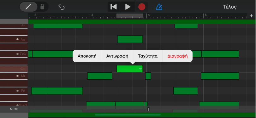The height and width of the screenshot is (118, 256).
Task: Tap the Λα piano key label
Action: (x=23, y=39)
